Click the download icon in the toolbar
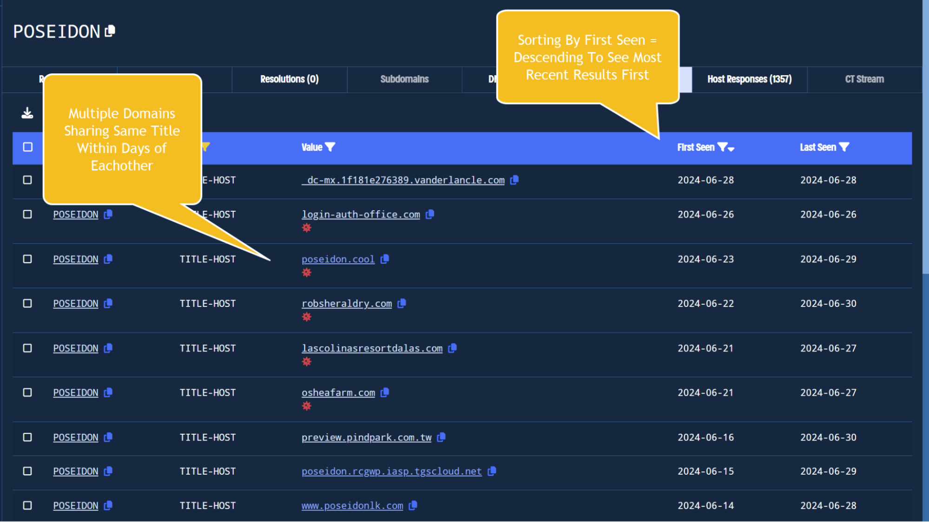 pyautogui.click(x=27, y=113)
